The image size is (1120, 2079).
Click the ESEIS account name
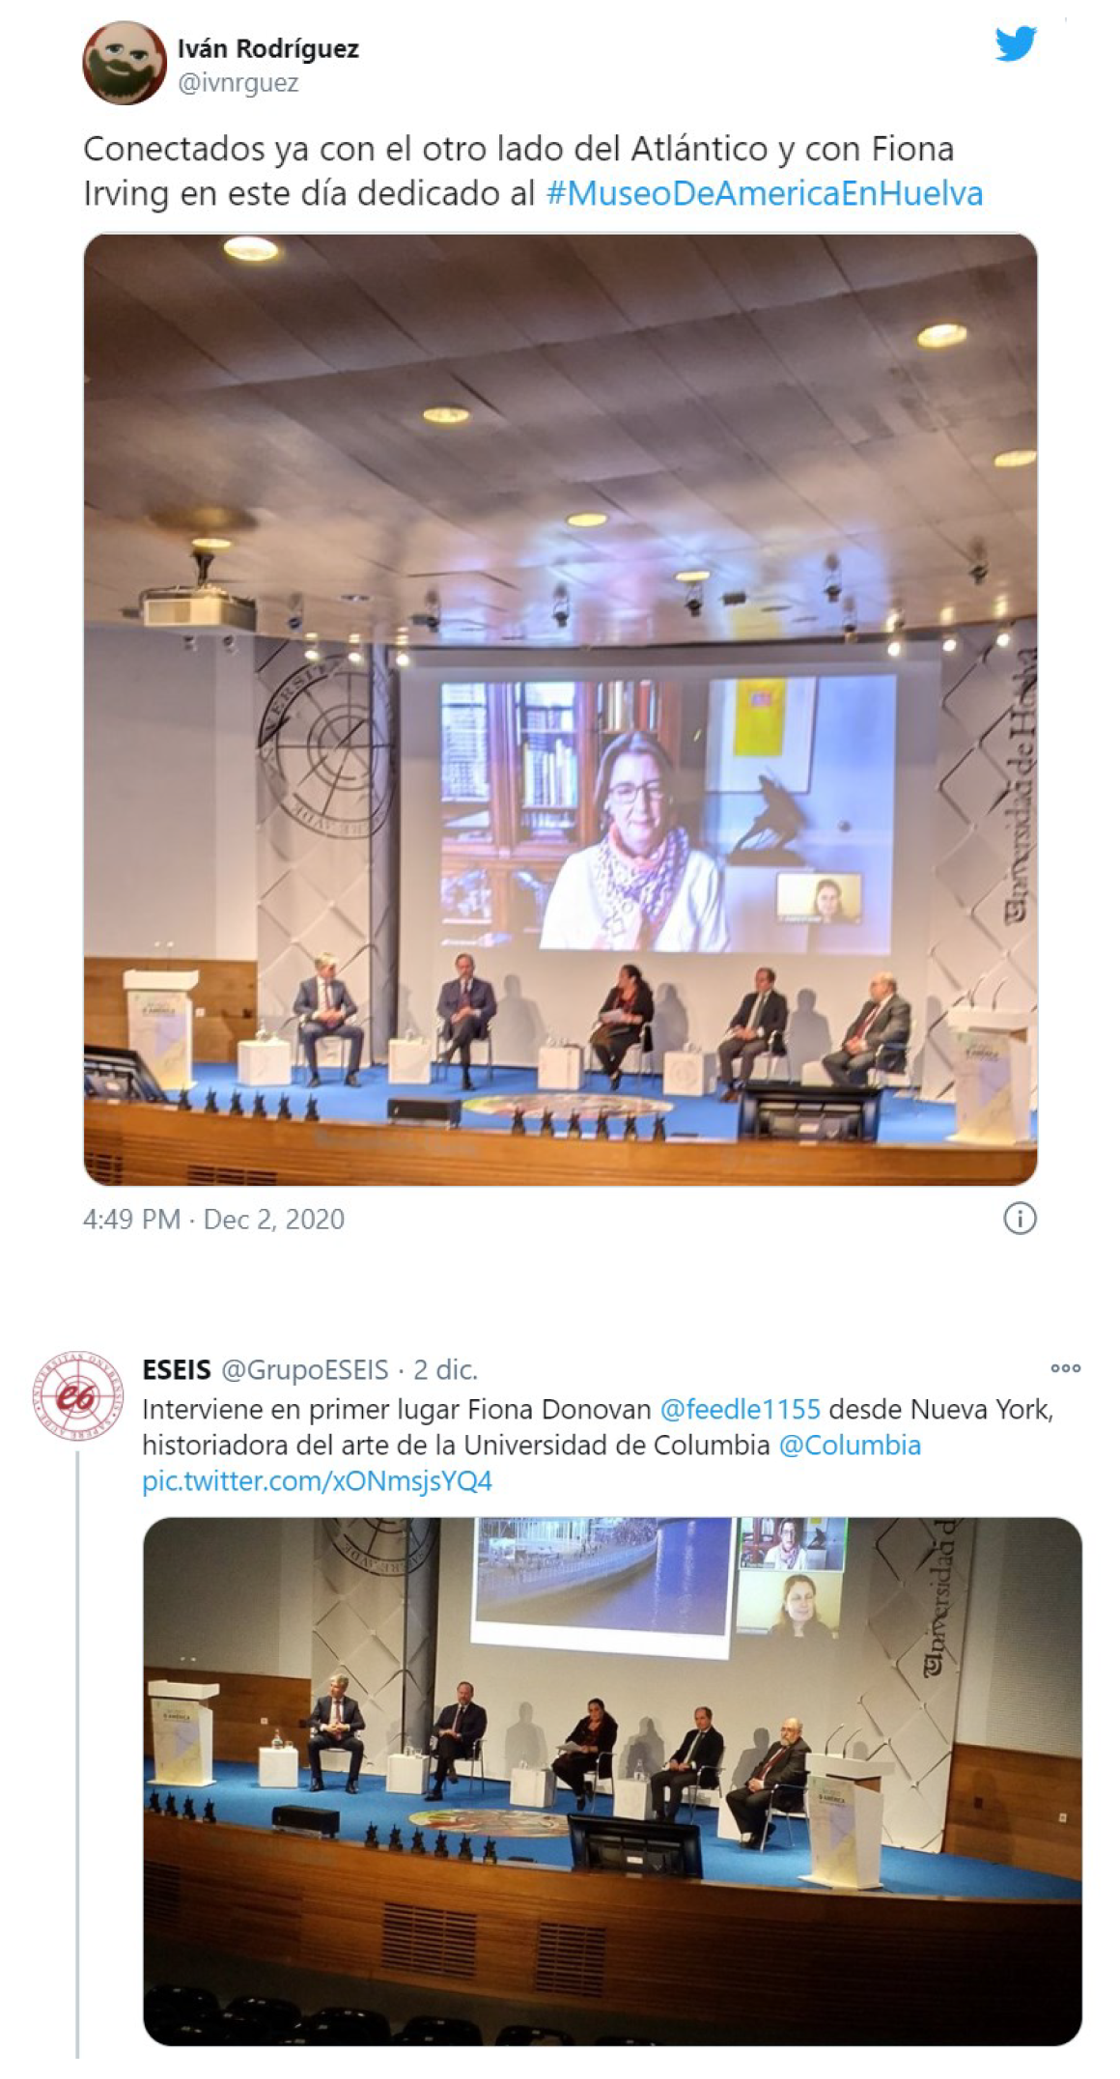(177, 1370)
